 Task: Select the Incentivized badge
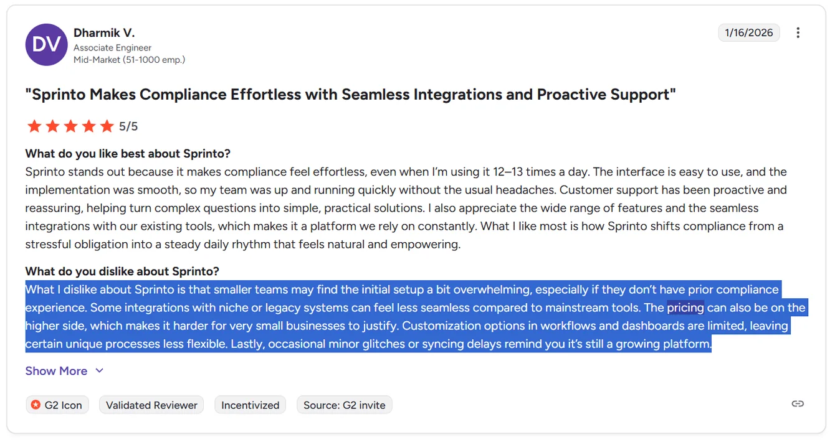250,405
